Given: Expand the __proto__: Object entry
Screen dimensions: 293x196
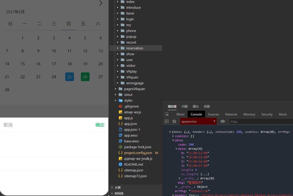Looking at the screenshot, I should (x=176, y=187).
